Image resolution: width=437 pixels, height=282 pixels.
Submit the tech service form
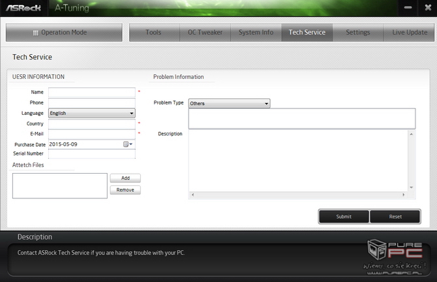tap(344, 217)
